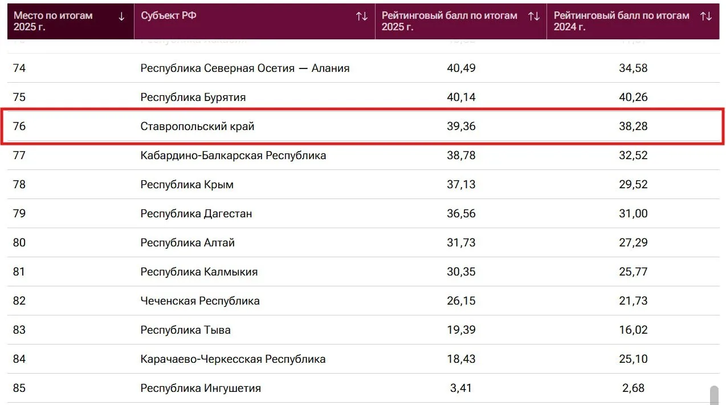Select 'Республика Ингушетия' cell

tap(201, 388)
